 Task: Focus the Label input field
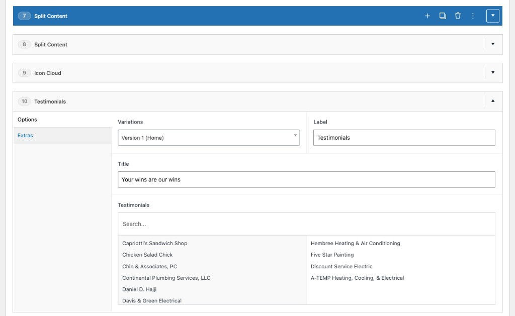coord(404,138)
